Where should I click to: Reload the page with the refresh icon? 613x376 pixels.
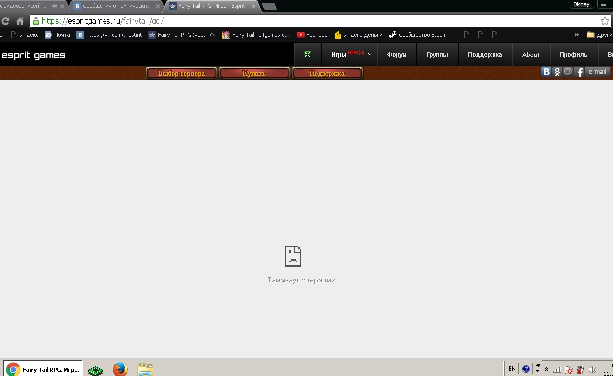tap(6, 21)
